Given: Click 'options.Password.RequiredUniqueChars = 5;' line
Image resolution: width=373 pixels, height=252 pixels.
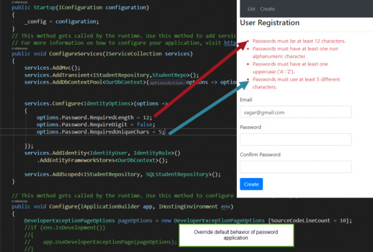Looking at the screenshot, I should point(100,132).
